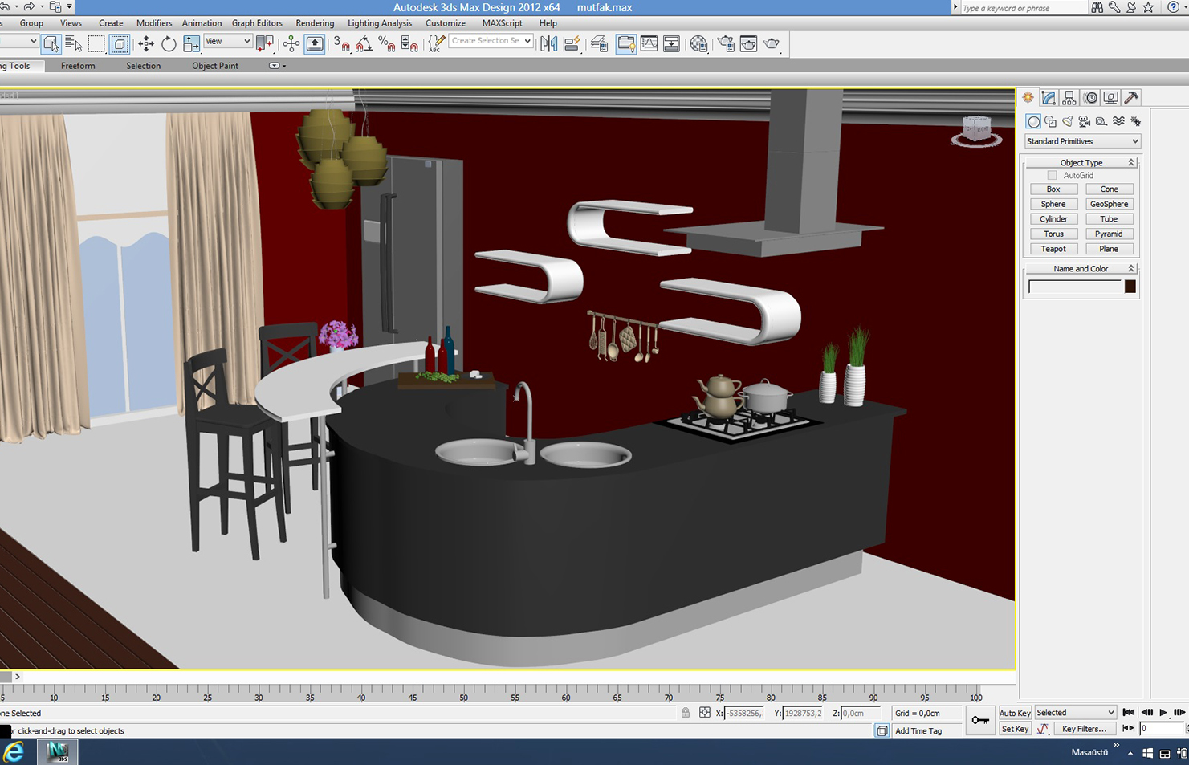Open Modifiers menu
This screenshot has width=1189, height=765.
tap(154, 23)
